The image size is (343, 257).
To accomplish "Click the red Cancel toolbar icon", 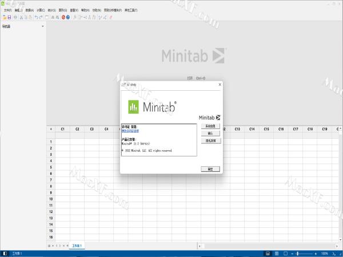I will click(x=63, y=17).
